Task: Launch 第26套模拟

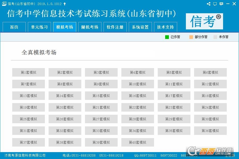Action: [65, 119]
